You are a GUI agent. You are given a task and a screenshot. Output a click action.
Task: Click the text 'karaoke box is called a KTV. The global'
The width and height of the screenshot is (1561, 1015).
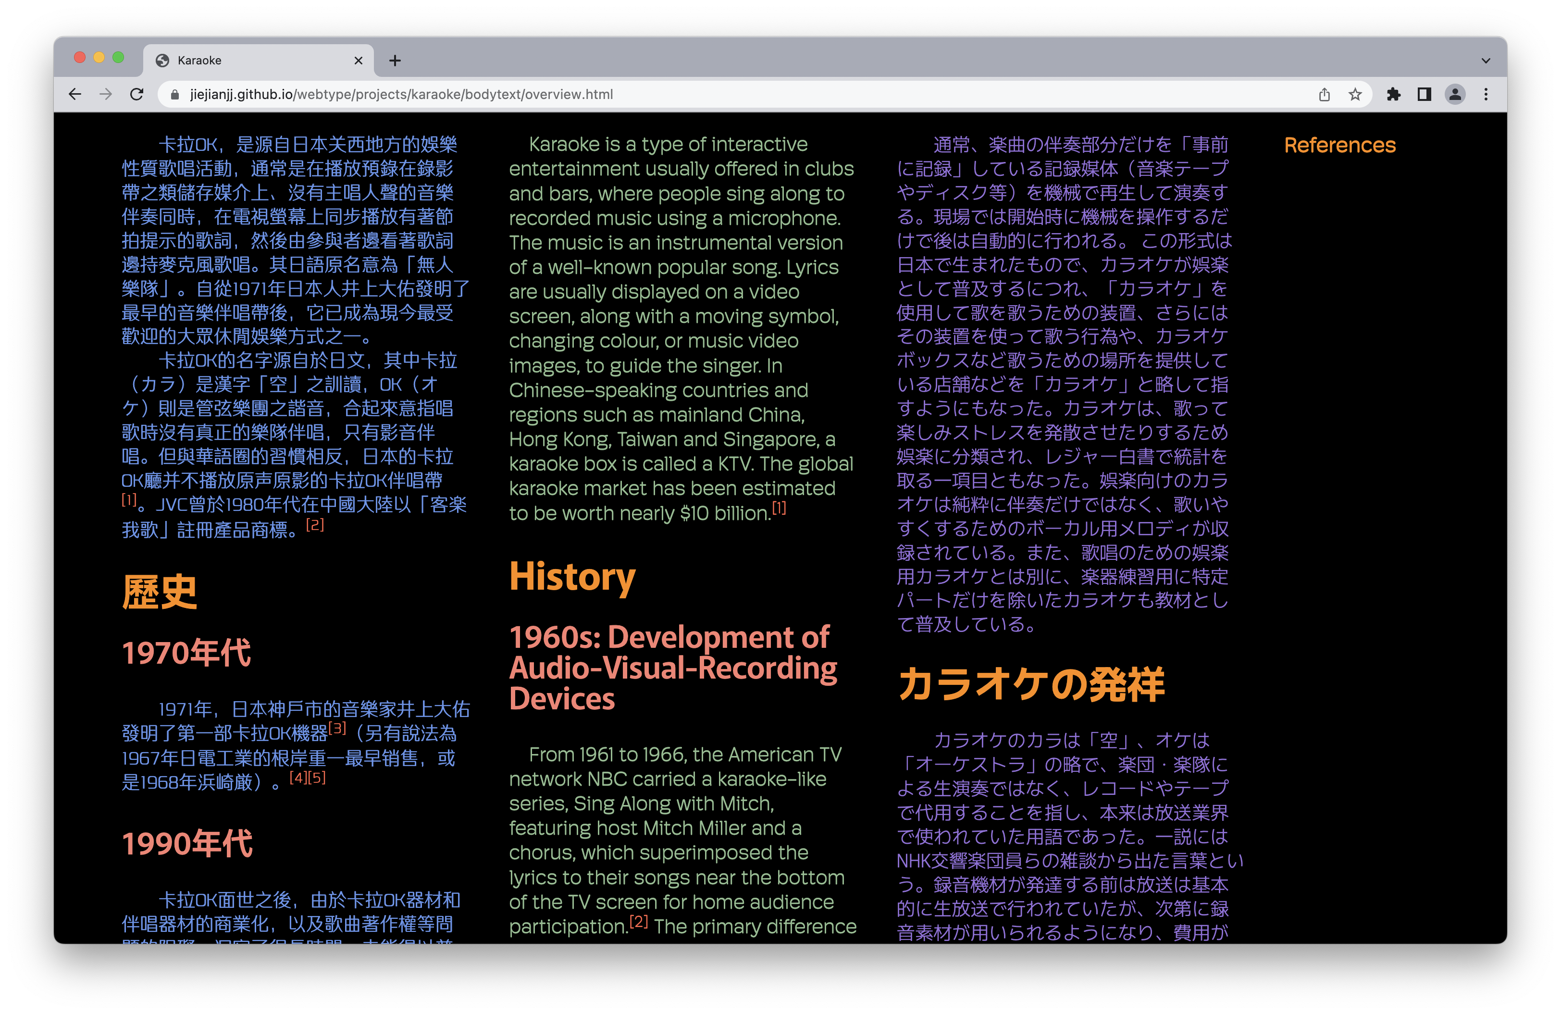coord(681,464)
